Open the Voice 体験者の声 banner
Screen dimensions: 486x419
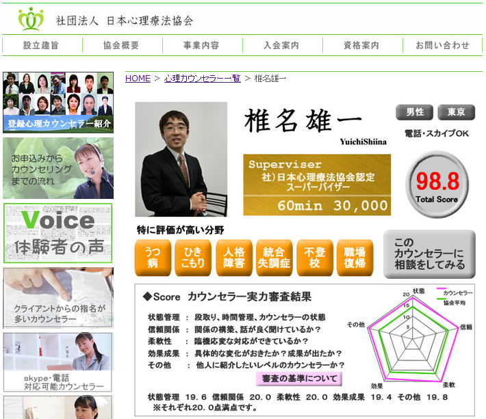pyautogui.click(x=58, y=233)
